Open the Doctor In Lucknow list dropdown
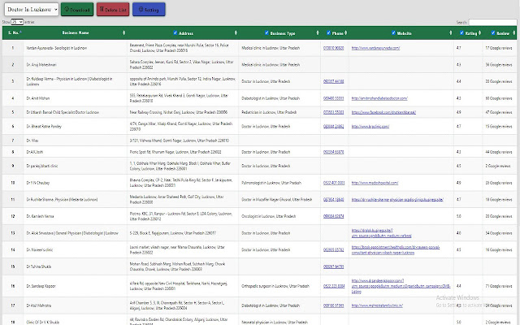Screen dimensions: 520x325 pos(32,10)
